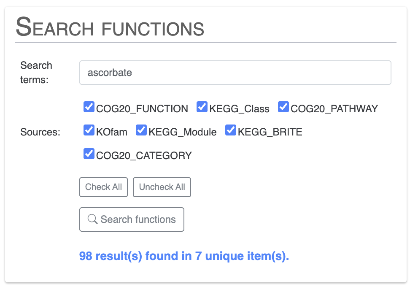This screenshot has height=287, width=410.
Task: Run the Search functions button
Action: [x=132, y=219]
